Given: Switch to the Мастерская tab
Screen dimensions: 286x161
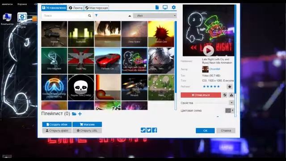Looking at the screenshot, I should click(x=97, y=8).
